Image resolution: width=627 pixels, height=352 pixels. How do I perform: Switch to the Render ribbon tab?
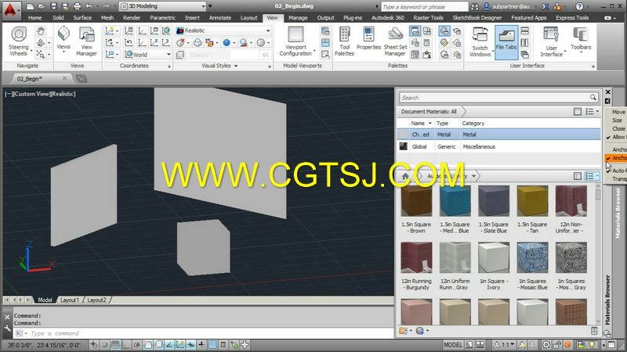[132, 17]
